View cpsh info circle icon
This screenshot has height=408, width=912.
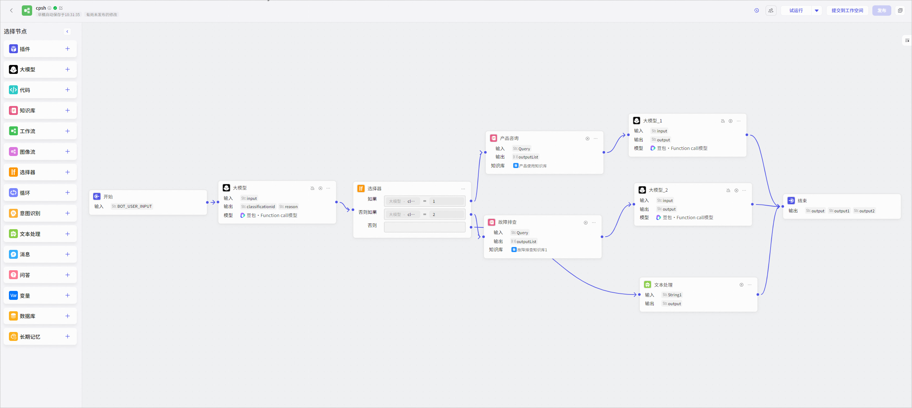pos(49,8)
